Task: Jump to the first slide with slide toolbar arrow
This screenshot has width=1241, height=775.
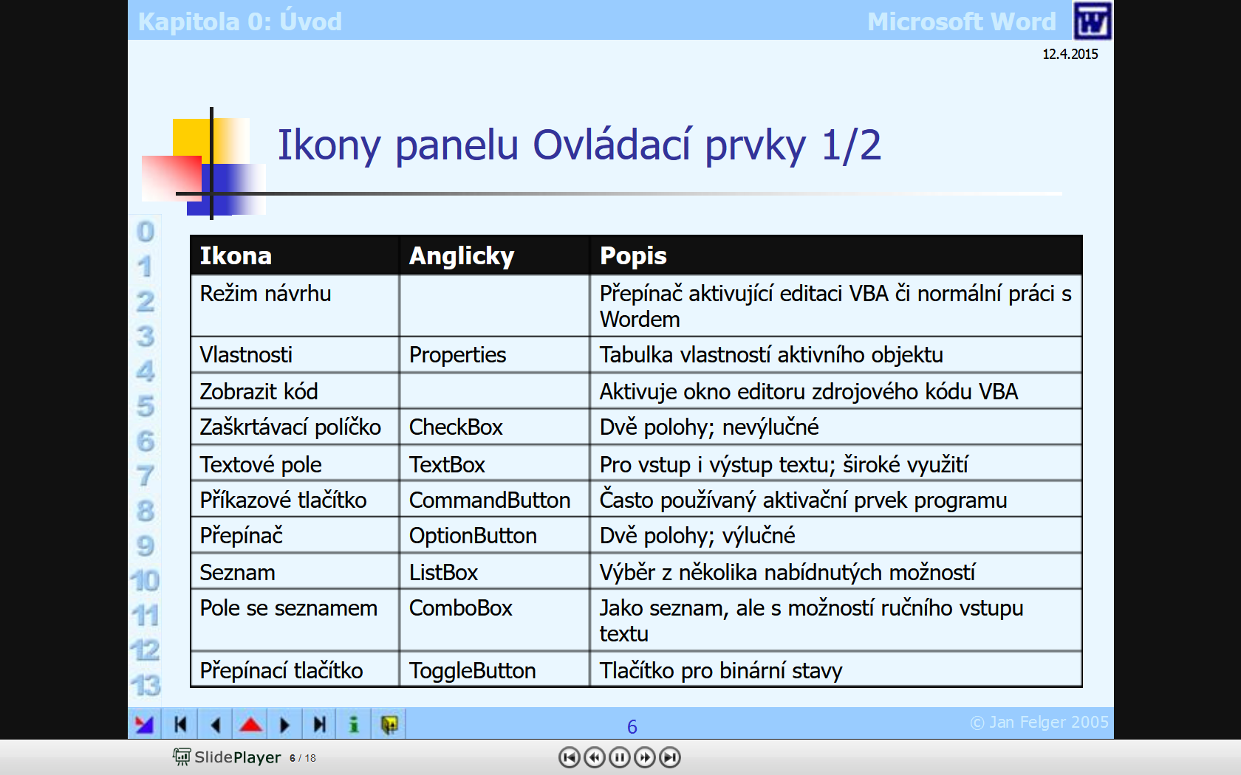Action: pyautogui.click(x=180, y=724)
